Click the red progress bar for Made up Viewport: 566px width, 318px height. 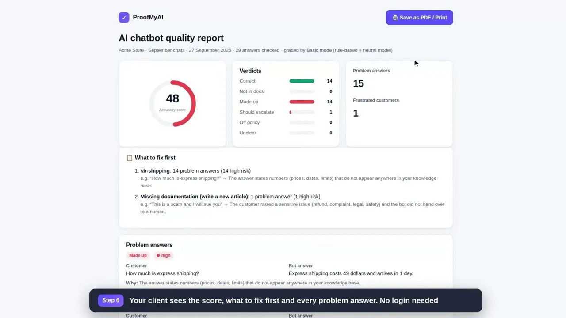pyautogui.click(x=302, y=102)
